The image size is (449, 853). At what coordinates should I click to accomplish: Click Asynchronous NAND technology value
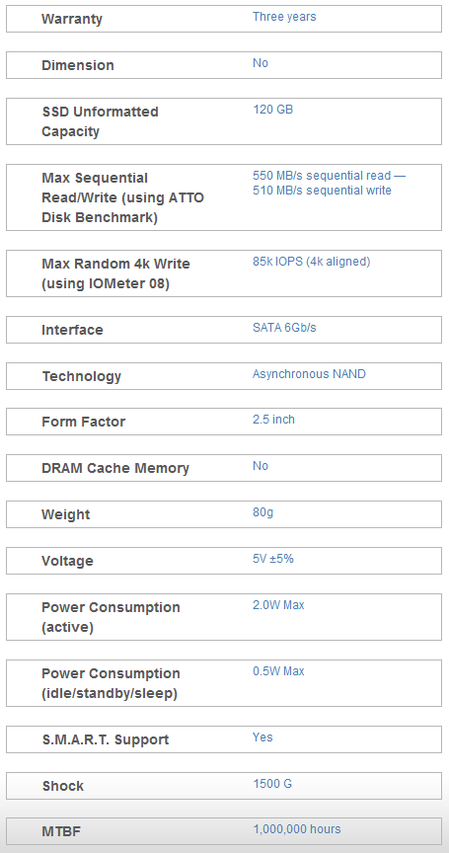tap(309, 374)
